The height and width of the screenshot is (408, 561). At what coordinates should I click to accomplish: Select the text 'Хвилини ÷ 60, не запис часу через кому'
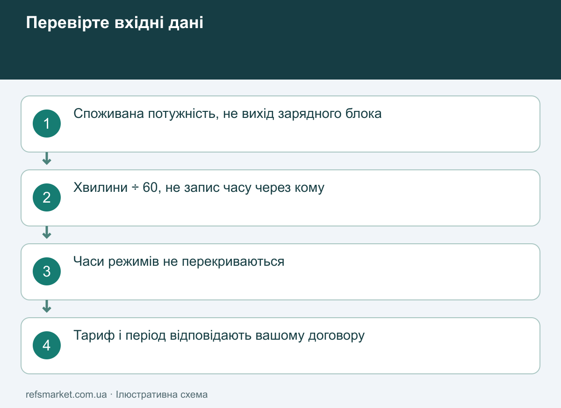pos(199,188)
